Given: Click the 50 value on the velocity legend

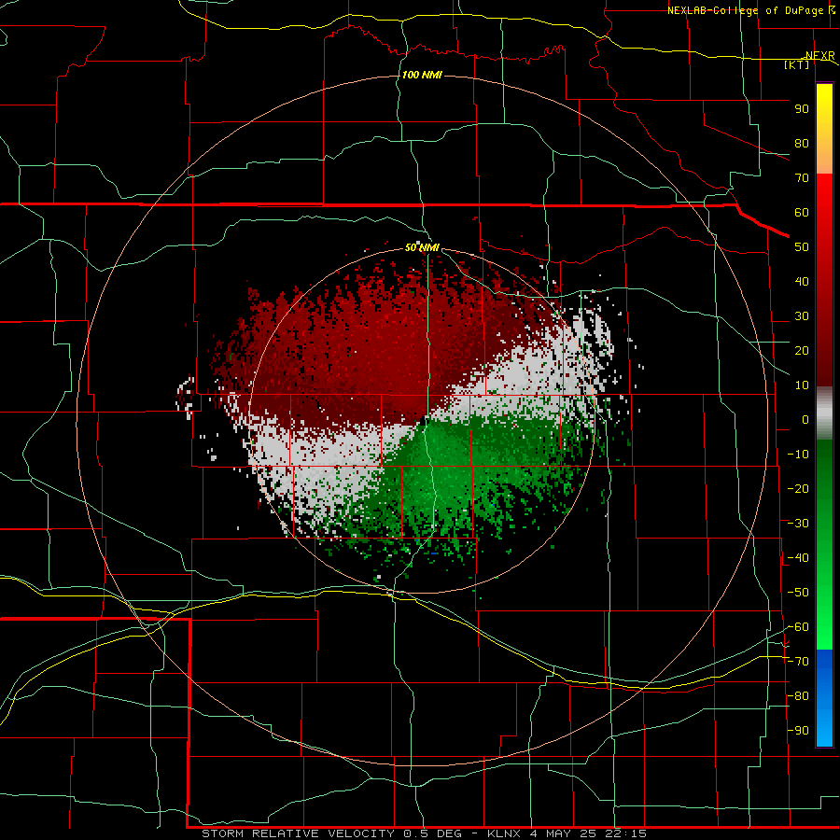Looking at the screenshot, I should coord(802,247).
